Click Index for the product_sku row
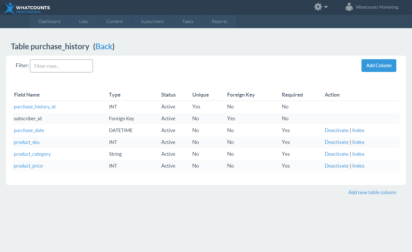Viewport: 412px width, 252px height. [358, 142]
